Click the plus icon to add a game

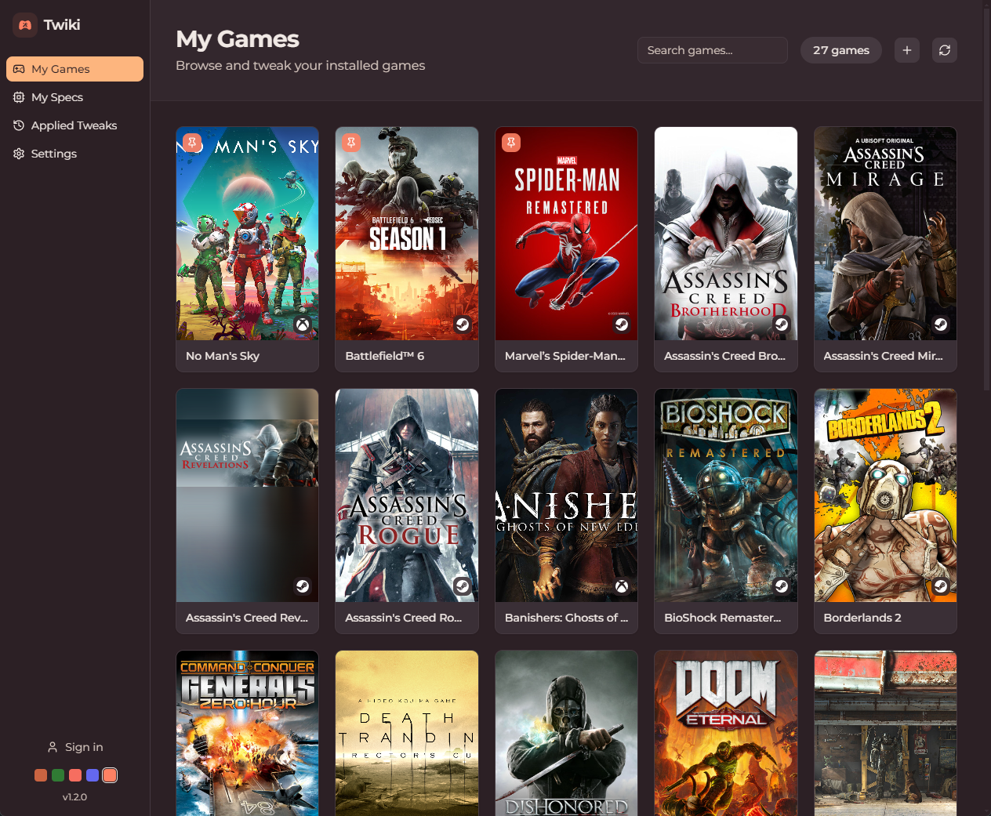pyautogui.click(x=906, y=49)
